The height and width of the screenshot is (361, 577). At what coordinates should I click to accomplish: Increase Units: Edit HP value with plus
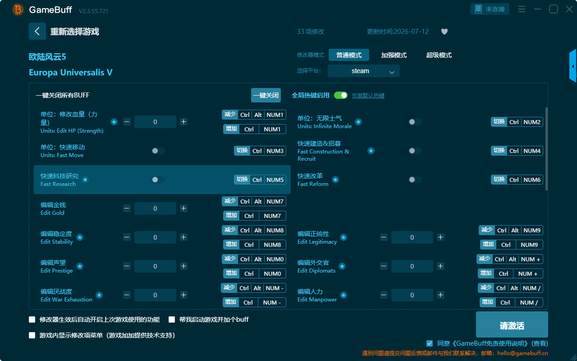click(183, 122)
